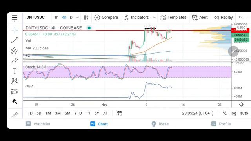Set range to 6M
Screen dimensions: 251x141
click(x=67, y=113)
